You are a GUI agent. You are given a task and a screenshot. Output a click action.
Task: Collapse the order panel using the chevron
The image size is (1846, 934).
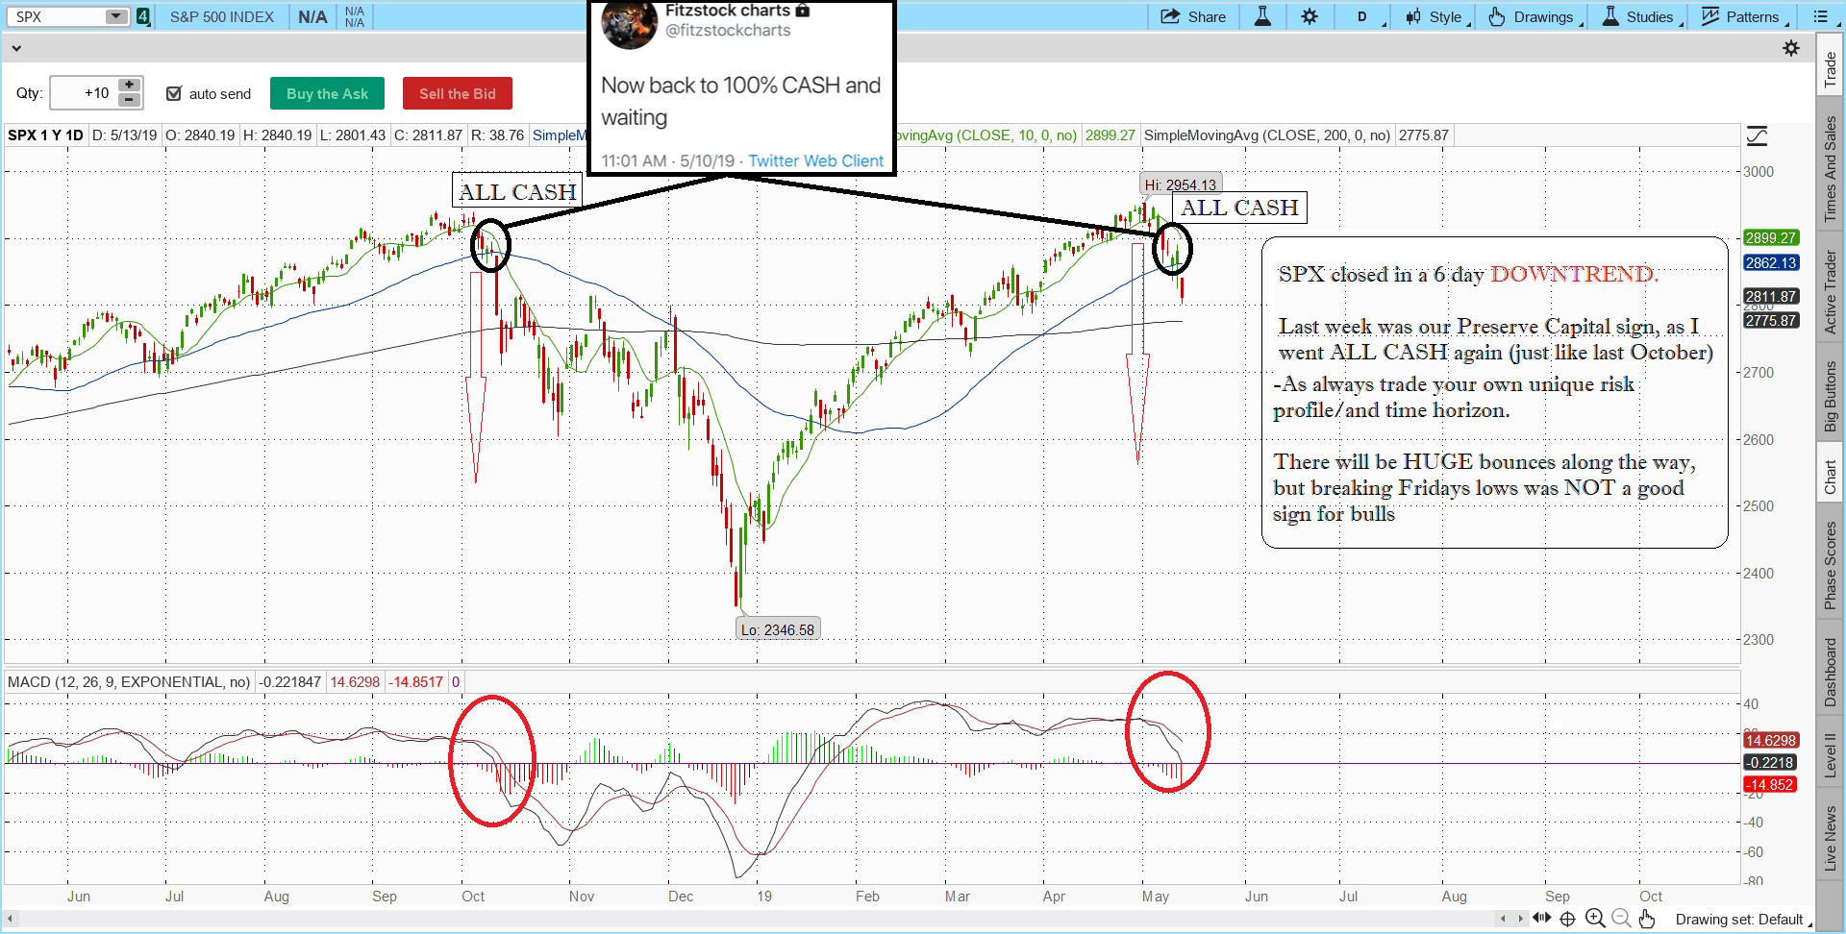(16, 47)
